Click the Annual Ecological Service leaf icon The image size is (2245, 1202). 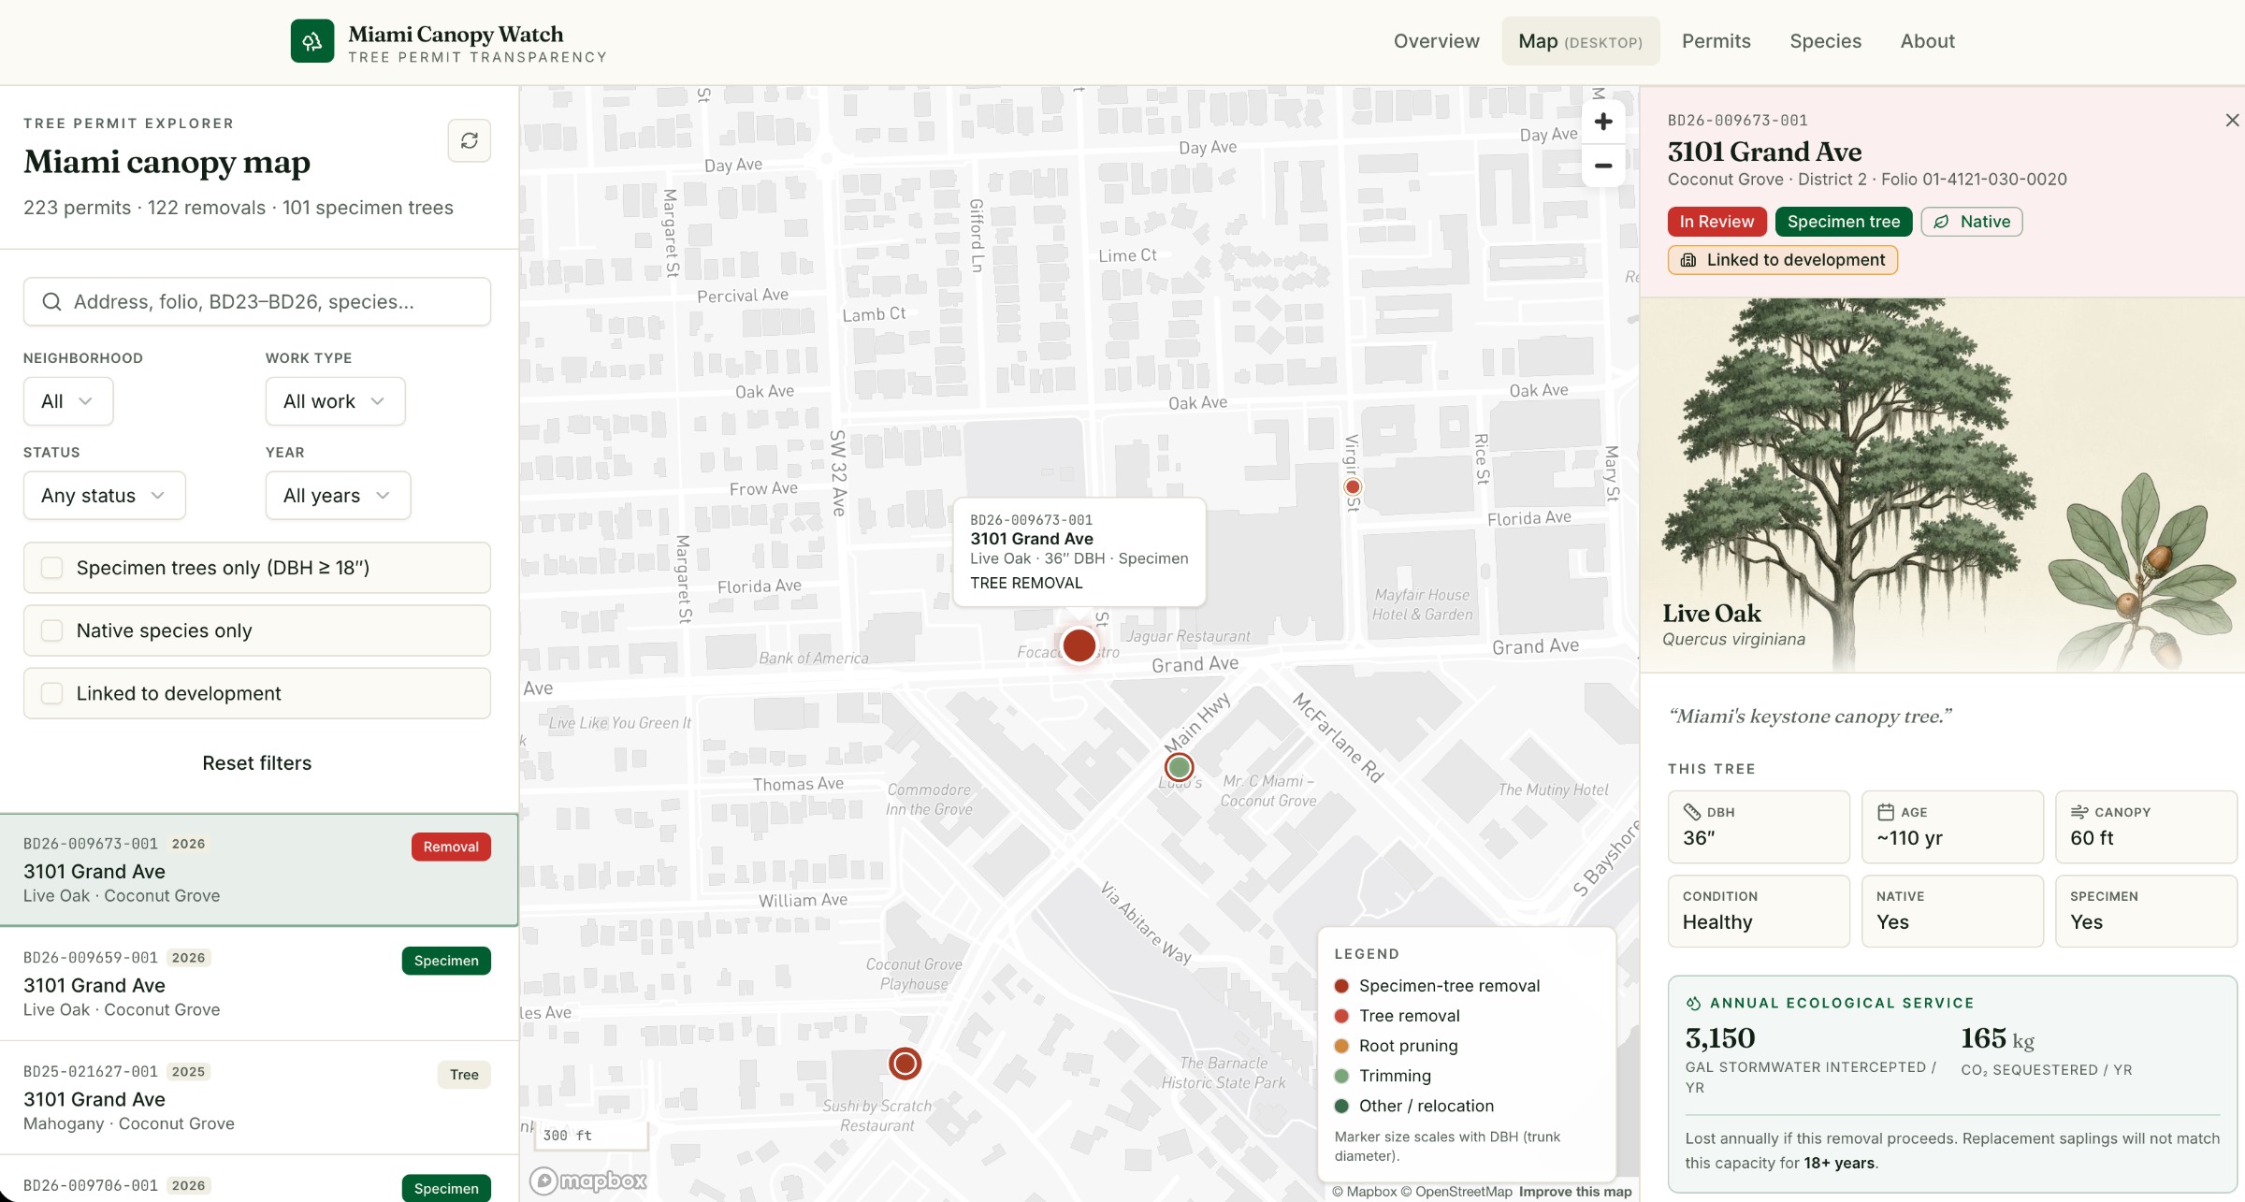(1694, 1003)
